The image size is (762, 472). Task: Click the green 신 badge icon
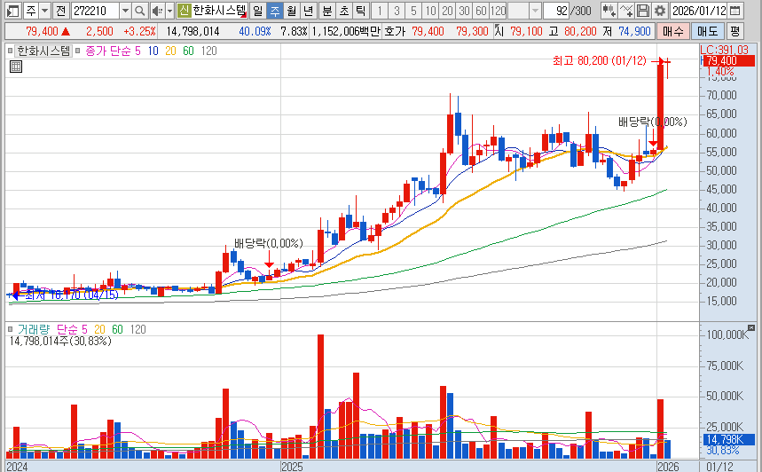click(184, 11)
